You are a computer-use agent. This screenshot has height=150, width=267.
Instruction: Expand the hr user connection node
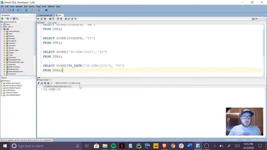coord(2,27)
